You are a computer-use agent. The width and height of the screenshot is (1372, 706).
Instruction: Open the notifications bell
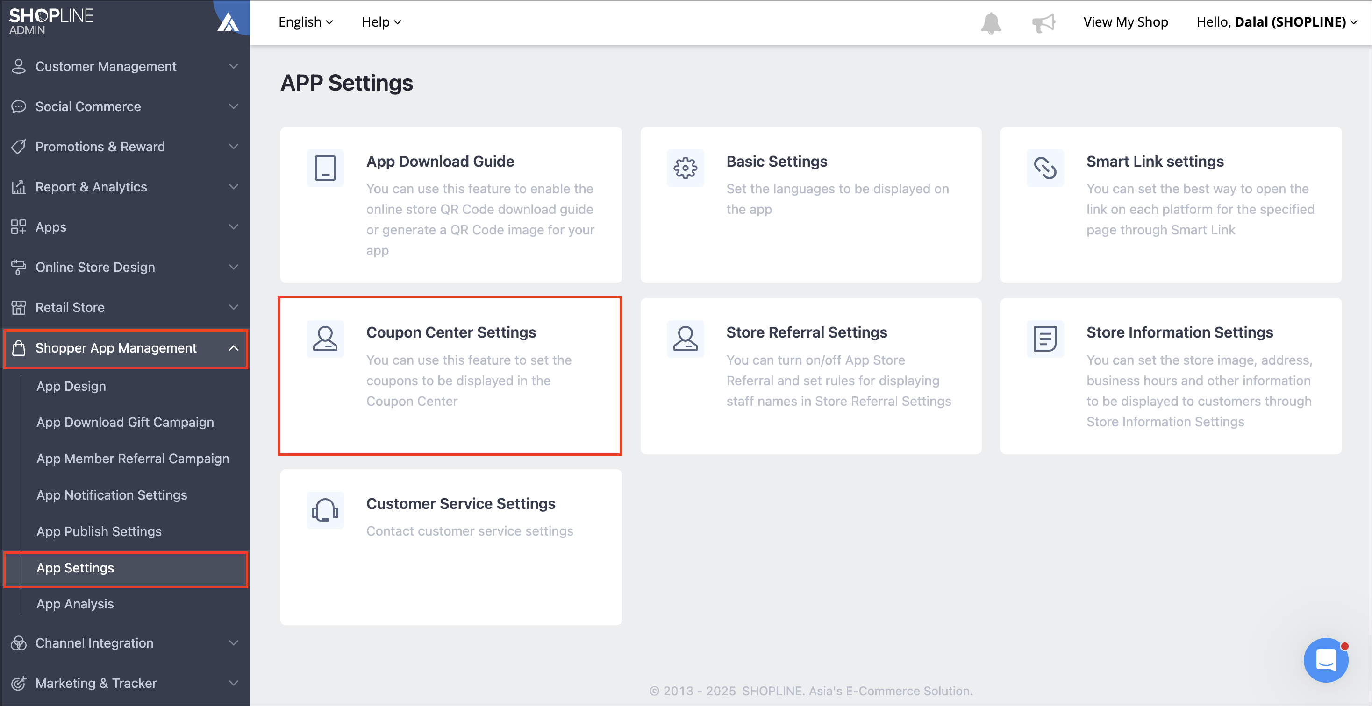point(991,22)
